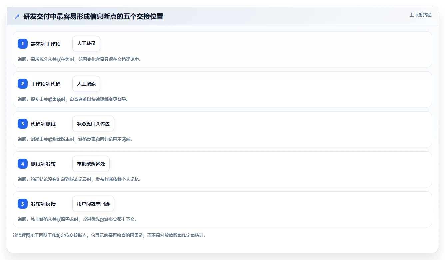Click the 审批散落多处 tag
This screenshot has height=260, width=445.
tap(91, 164)
